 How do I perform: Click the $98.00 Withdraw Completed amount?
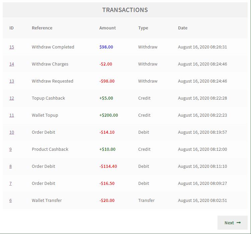[106, 47]
